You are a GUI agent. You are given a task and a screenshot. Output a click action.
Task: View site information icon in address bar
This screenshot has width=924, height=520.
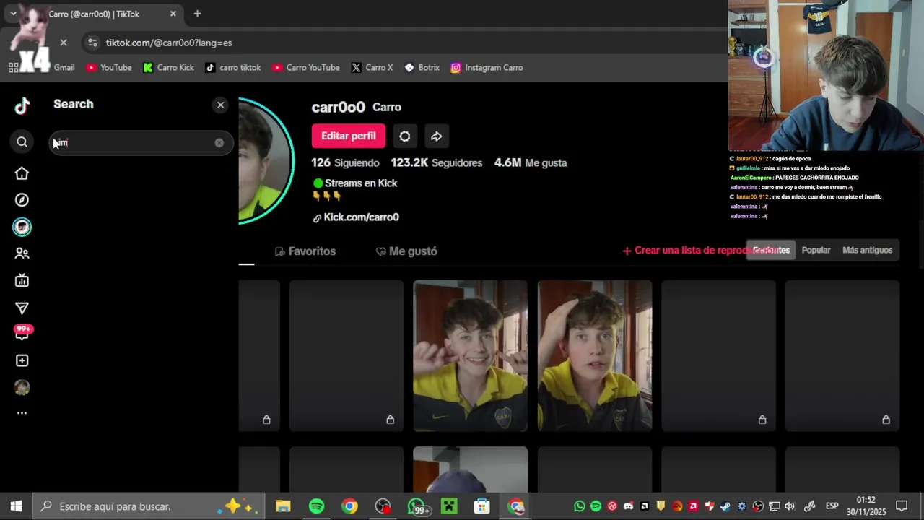coord(92,43)
